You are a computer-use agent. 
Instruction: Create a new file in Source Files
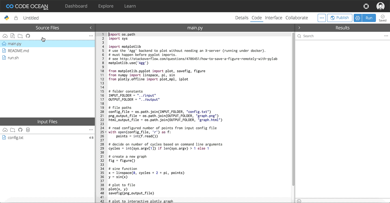(x=12, y=36)
